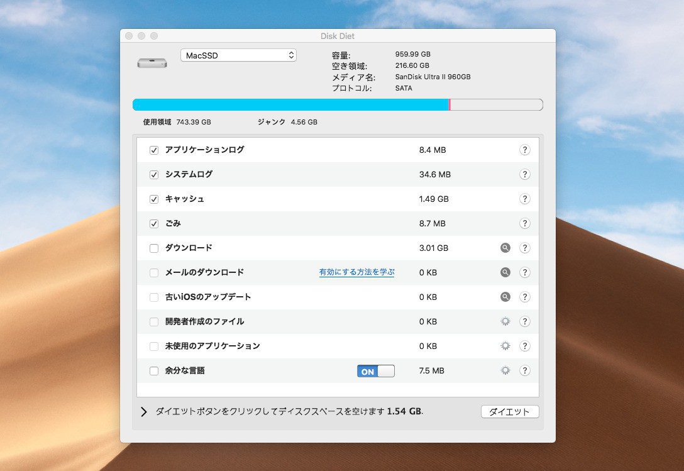Viewport: 684px width, 471px height.
Task: Open the MacSSD disk dropdown
Action: (239, 55)
